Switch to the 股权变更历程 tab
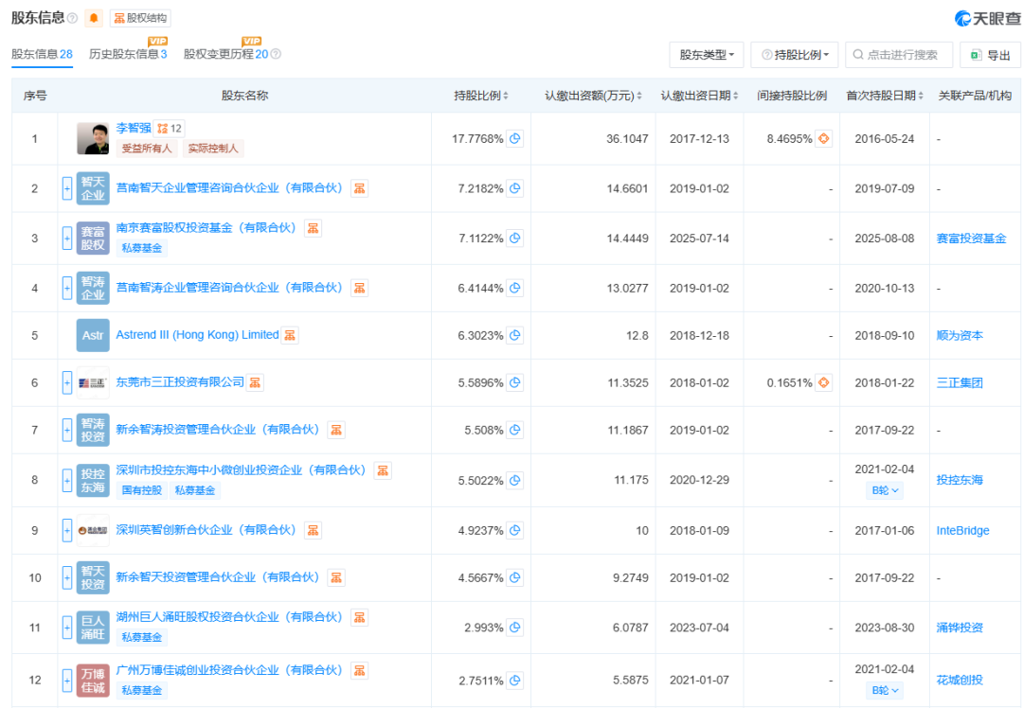1023x708 pixels. 218,54
